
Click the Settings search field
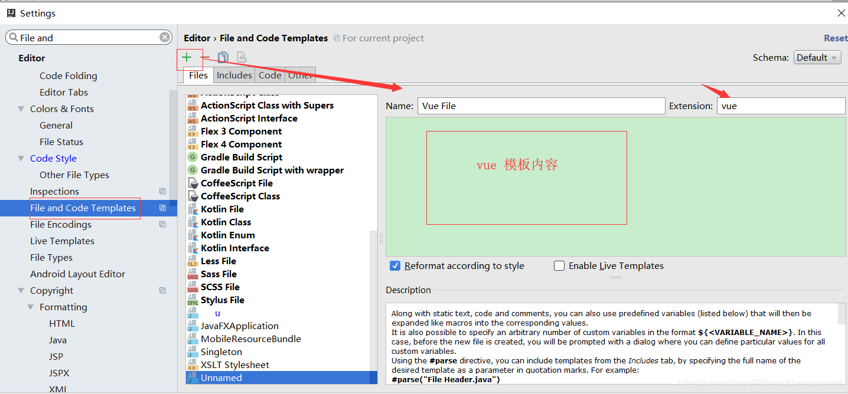coord(89,38)
